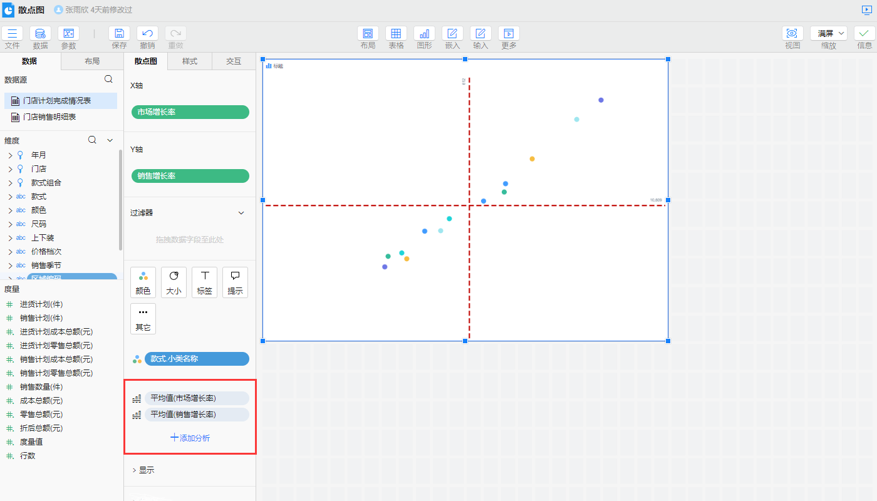This screenshot has height=501, width=877.
Task: Click the 添加分析 link
Action: (190, 438)
